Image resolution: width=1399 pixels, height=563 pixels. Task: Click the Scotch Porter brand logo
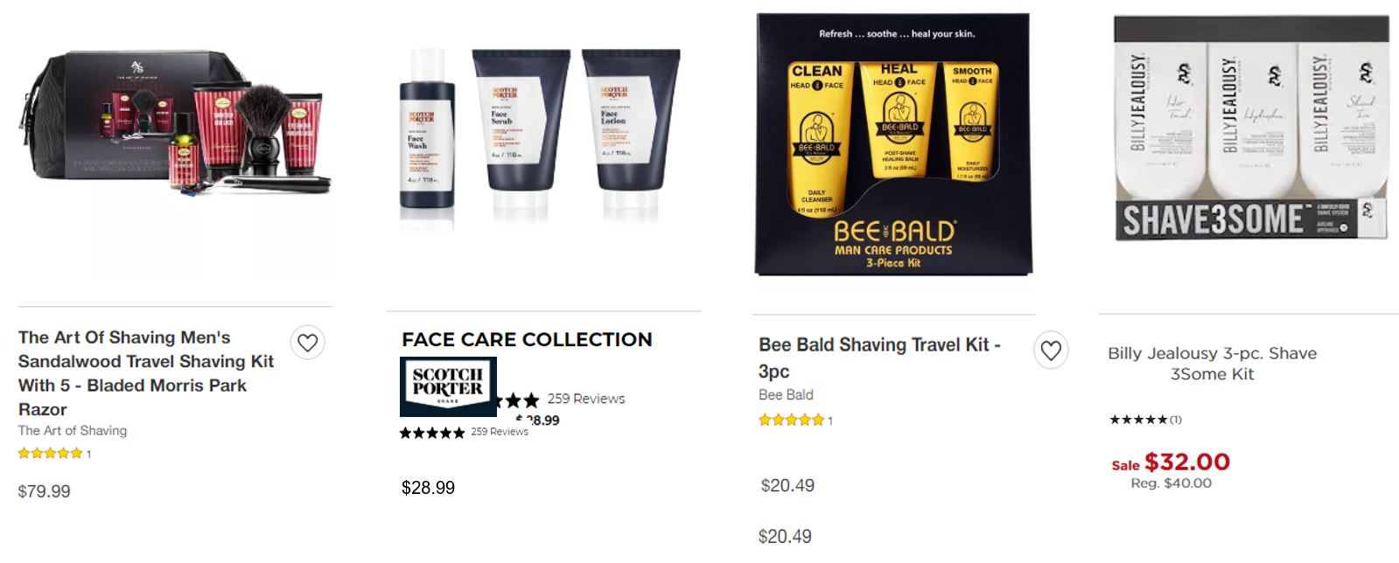click(x=448, y=386)
